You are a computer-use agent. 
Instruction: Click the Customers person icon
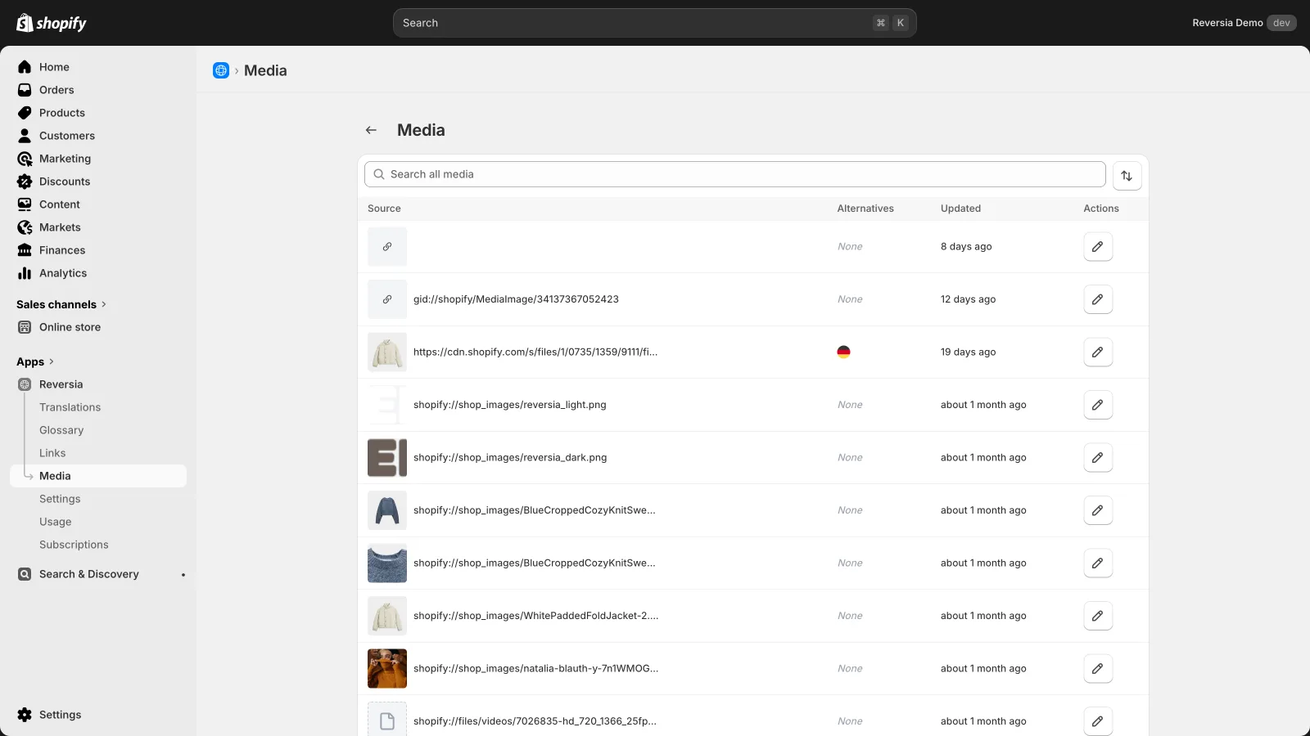pyautogui.click(x=25, y=136)
